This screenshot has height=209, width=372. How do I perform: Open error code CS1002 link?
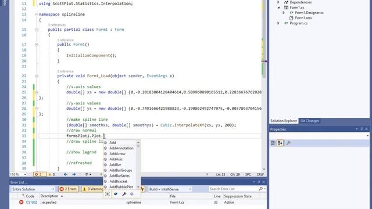(31, 203)
